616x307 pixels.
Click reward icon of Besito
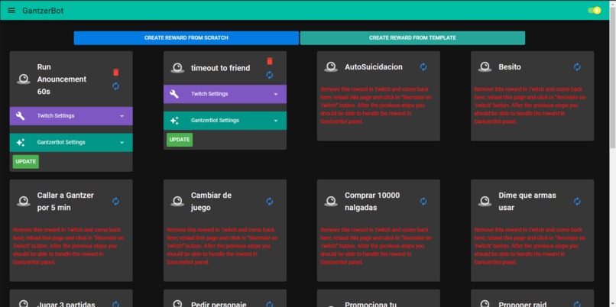click(x=485, y=67)
